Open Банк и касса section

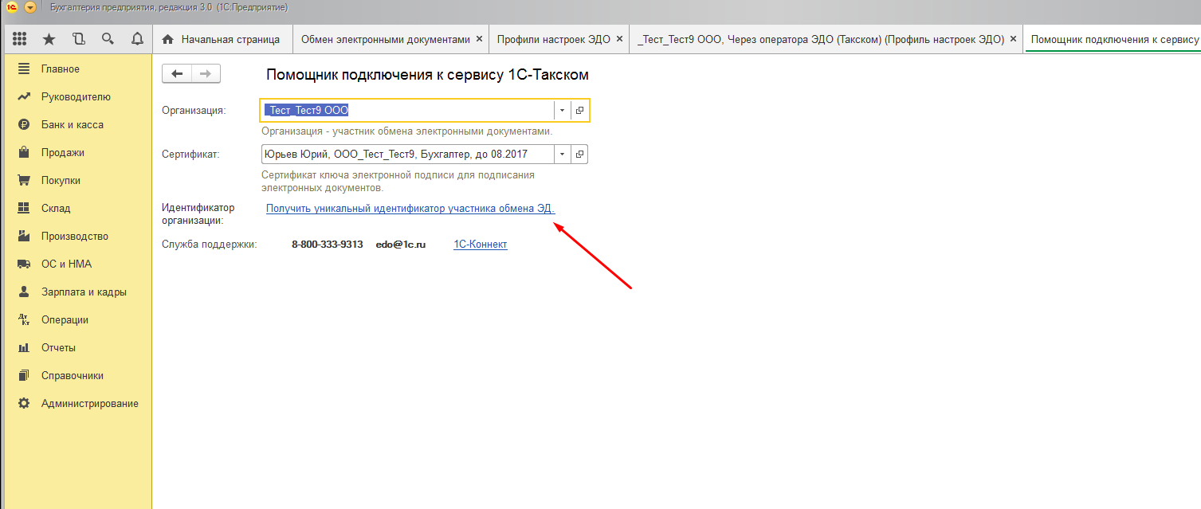point(77,125)
